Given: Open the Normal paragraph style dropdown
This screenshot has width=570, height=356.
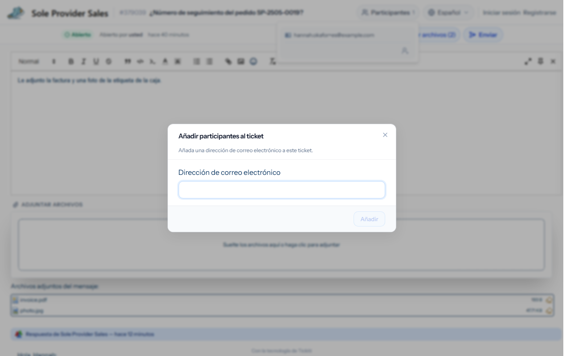Looking at the screenshot, I should click(37, 61).
